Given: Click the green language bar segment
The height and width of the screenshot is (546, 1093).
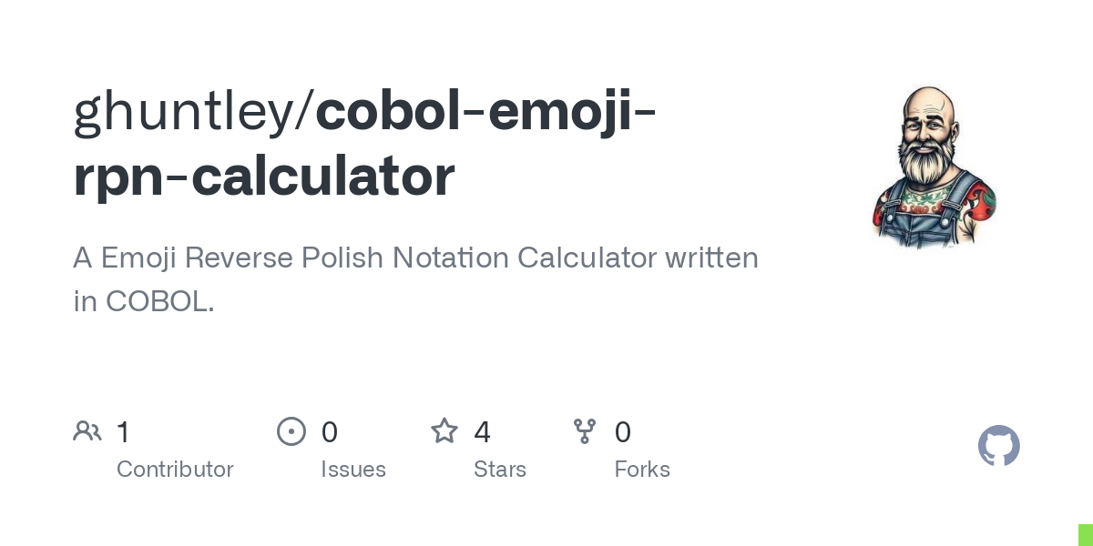Looking at the screenshot, I should pos(1085,534).
